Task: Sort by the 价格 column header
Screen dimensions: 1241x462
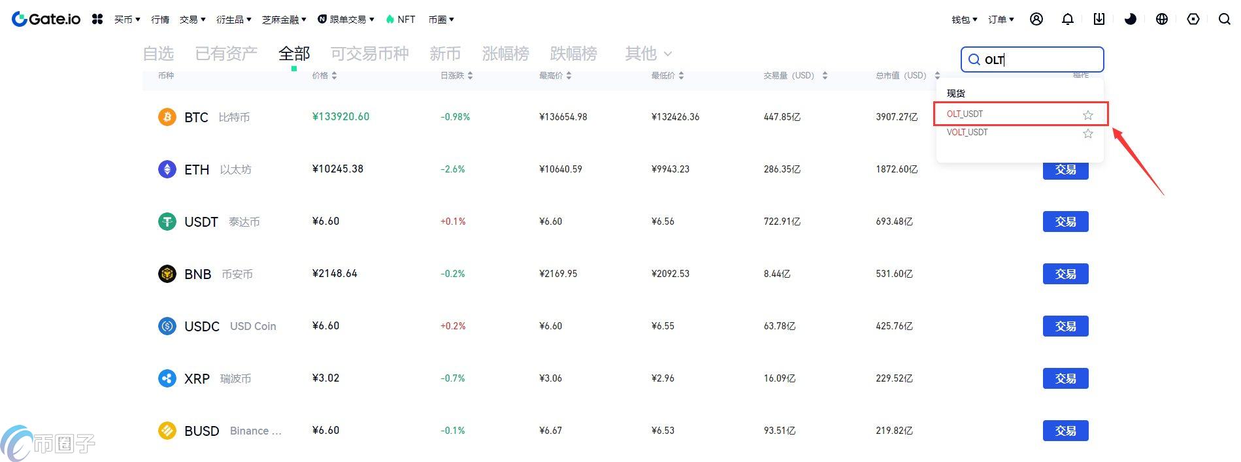Action: (325, 76)
